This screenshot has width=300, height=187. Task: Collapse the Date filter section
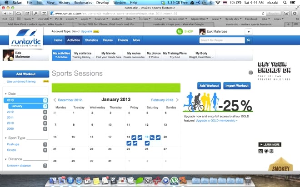click(x=6, y=94)
